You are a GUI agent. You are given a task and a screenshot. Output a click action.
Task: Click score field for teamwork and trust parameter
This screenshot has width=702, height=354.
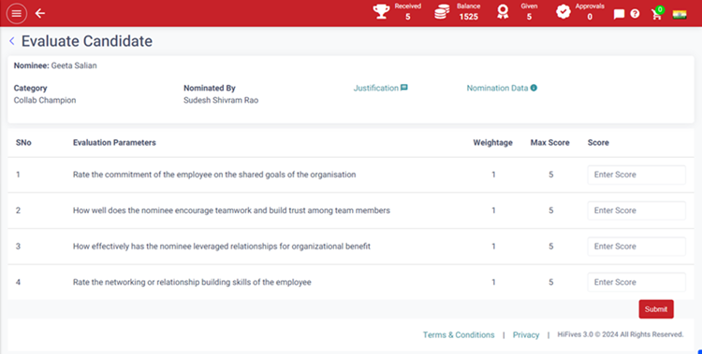pyautogui.click(x=636, y=210)
